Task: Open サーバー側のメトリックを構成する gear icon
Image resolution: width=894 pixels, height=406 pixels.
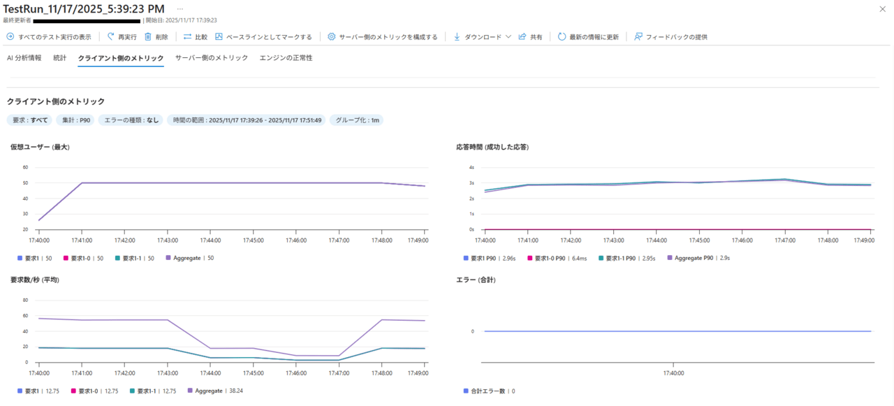Action: pyautogui.click(x=332, y=36)
